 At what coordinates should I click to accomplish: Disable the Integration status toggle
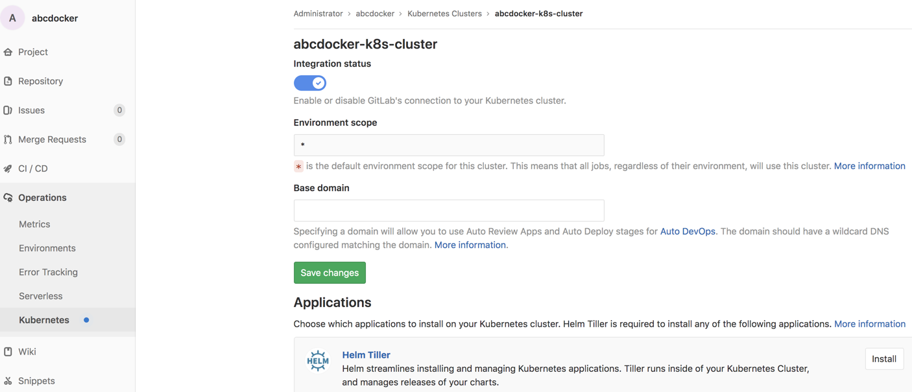coord(310,83)
